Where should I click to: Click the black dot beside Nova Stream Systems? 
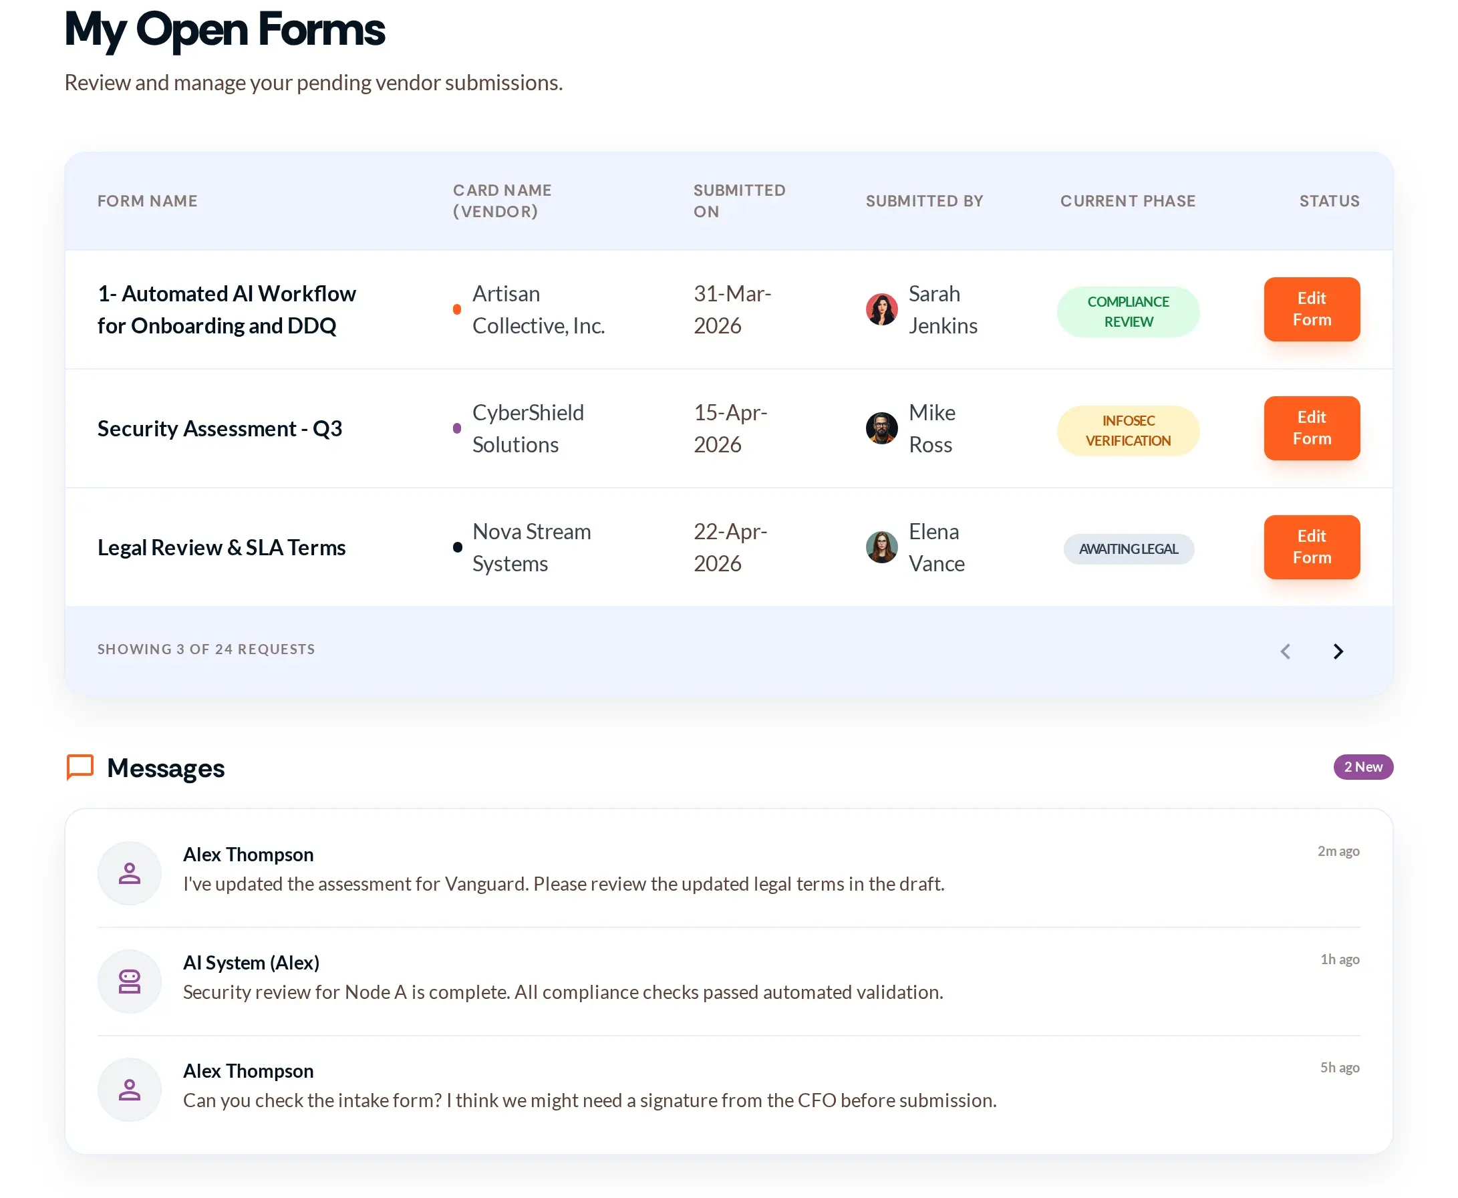[457, 548]
